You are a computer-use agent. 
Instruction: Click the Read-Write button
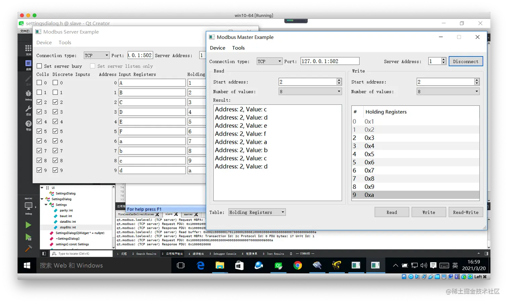tap(466, 212)
